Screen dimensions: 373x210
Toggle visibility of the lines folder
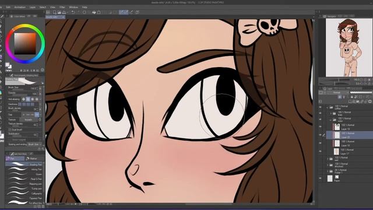(321, 114)
